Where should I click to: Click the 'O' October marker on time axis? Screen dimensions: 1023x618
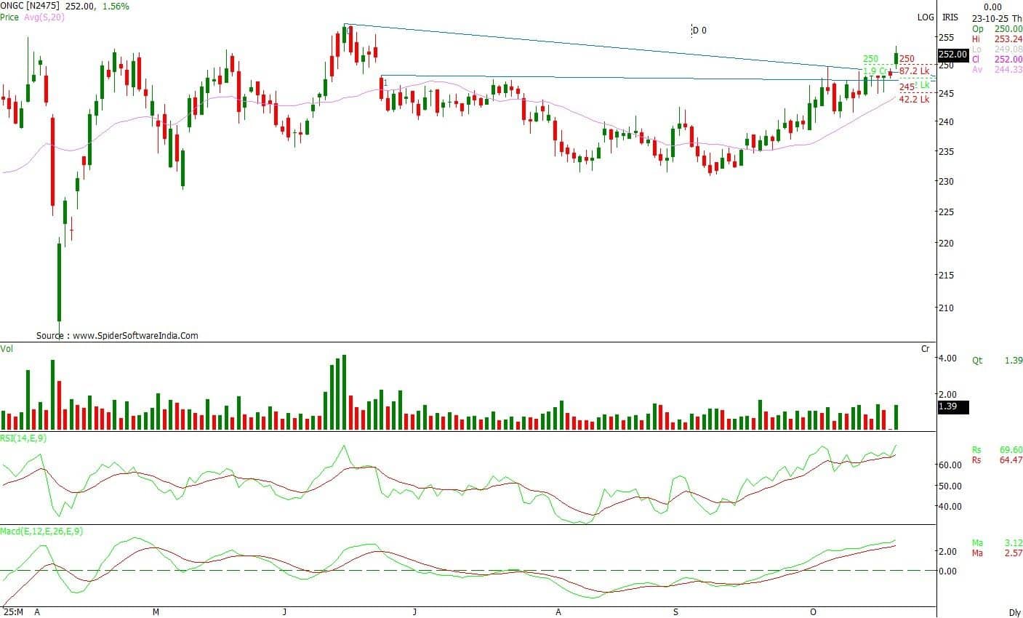click(x=813, y=612)
